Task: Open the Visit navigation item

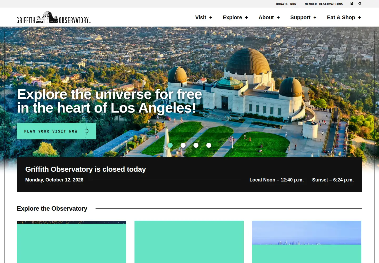Action: [x=201, y=17]
